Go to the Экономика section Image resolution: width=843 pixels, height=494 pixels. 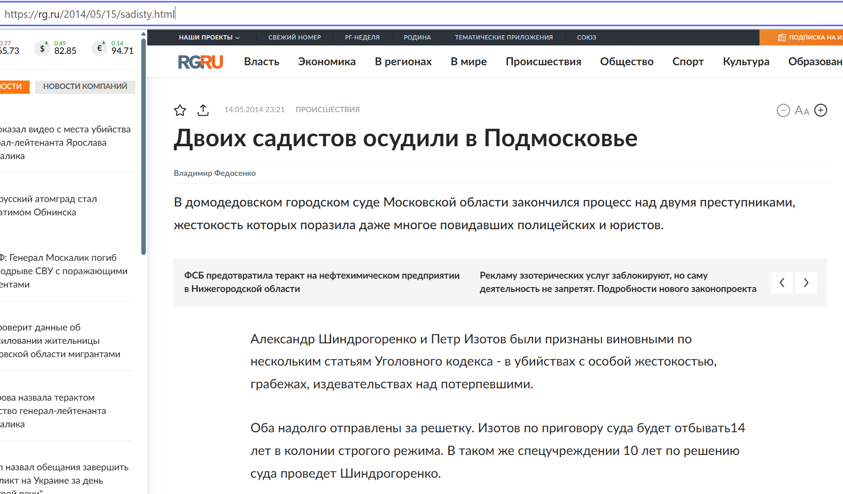pyautogui.click(x=327, y=62)
